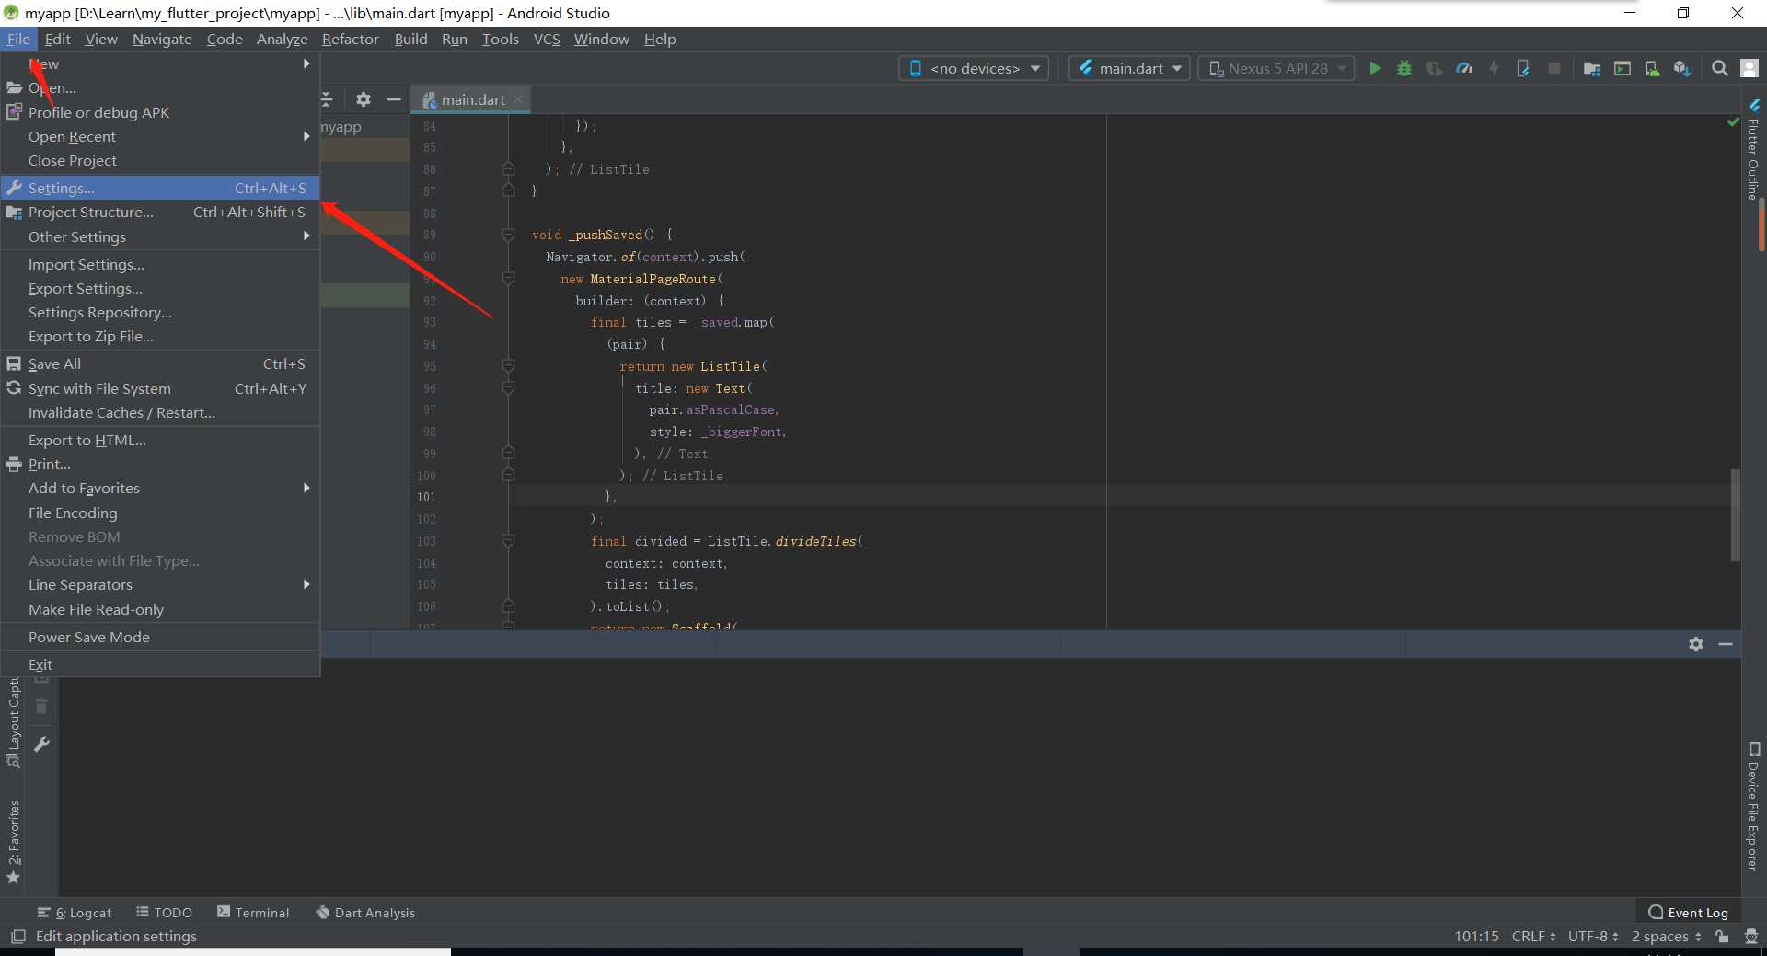Change UTF-8 file encoding in status bar
1767x956 pixels.
1593,936
